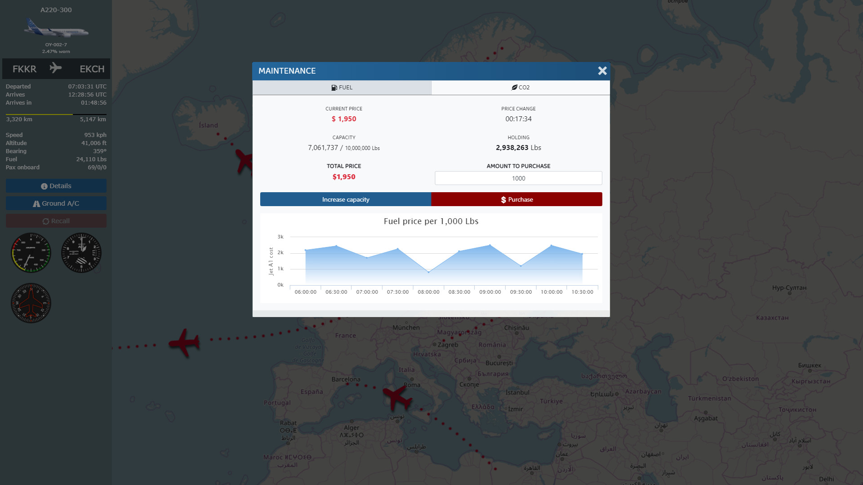Click Increase capacity button
The image size is (863, 485).
click(345, 199)
